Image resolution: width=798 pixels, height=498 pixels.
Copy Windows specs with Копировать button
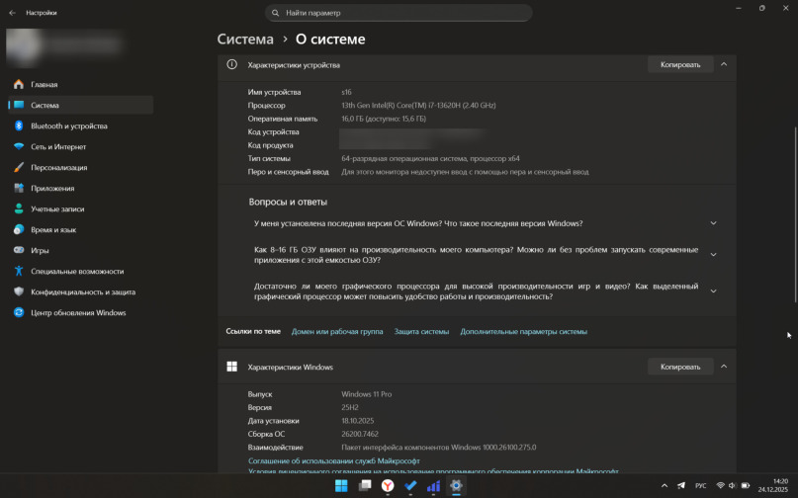[680, 367]
